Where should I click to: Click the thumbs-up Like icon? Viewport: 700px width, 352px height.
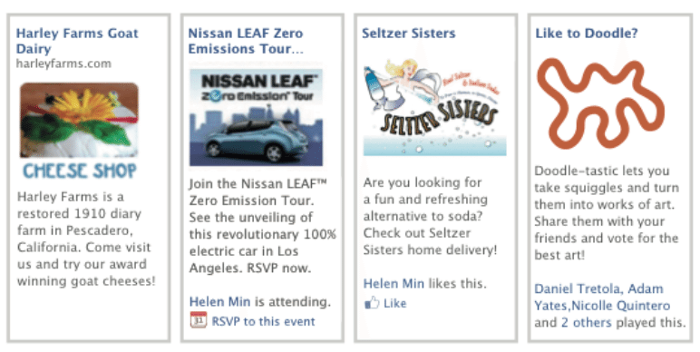coord(372,303)
